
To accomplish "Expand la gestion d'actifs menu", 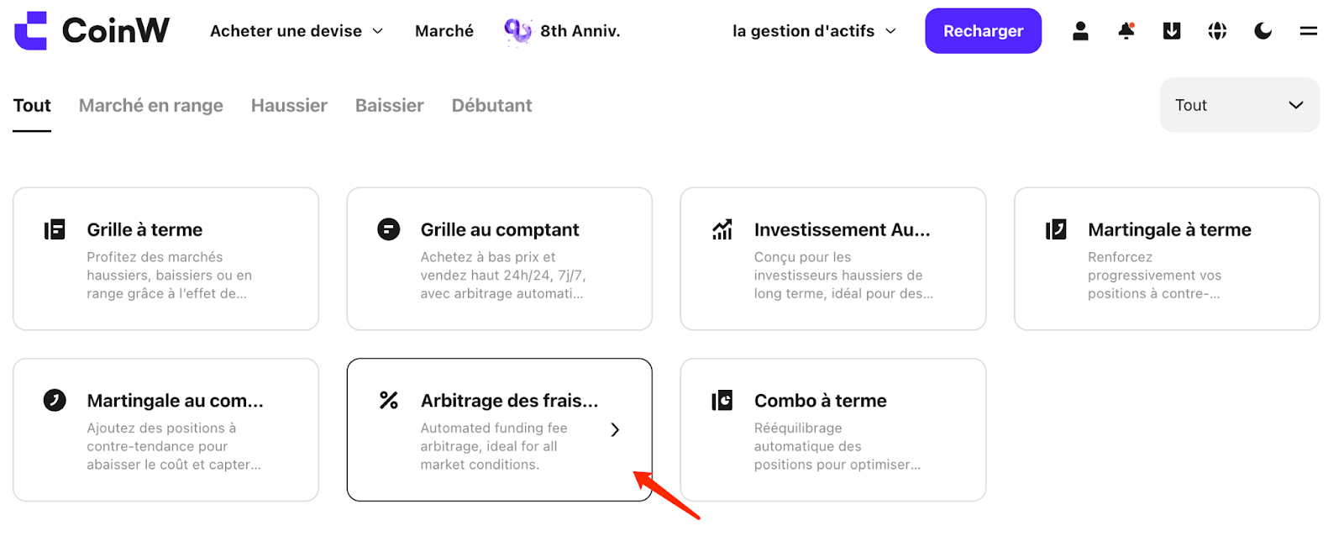I will 814,31.
